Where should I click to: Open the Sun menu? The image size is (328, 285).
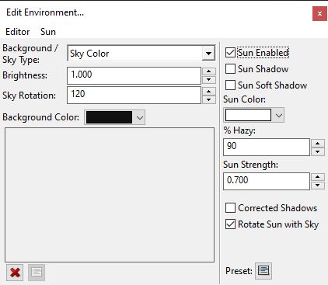pyautogui.click(x=48, y=32)
